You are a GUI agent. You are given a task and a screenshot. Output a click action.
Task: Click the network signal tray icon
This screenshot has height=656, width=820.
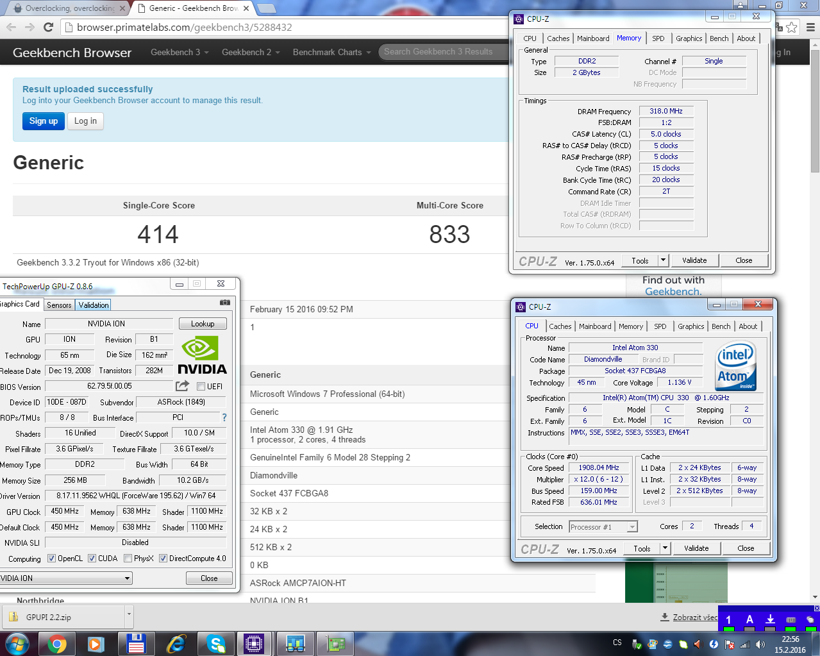click(x=744, y=644)
